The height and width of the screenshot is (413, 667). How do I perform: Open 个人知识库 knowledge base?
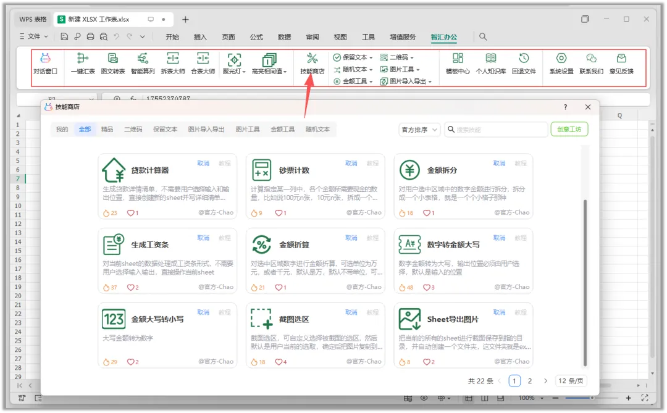[491, 64]
